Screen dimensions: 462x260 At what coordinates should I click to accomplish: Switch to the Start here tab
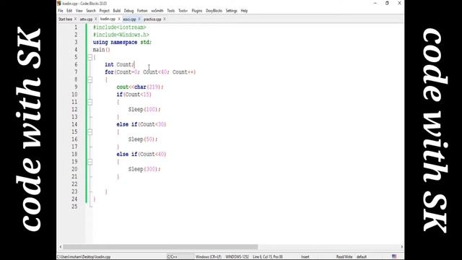tap(65, 19)
